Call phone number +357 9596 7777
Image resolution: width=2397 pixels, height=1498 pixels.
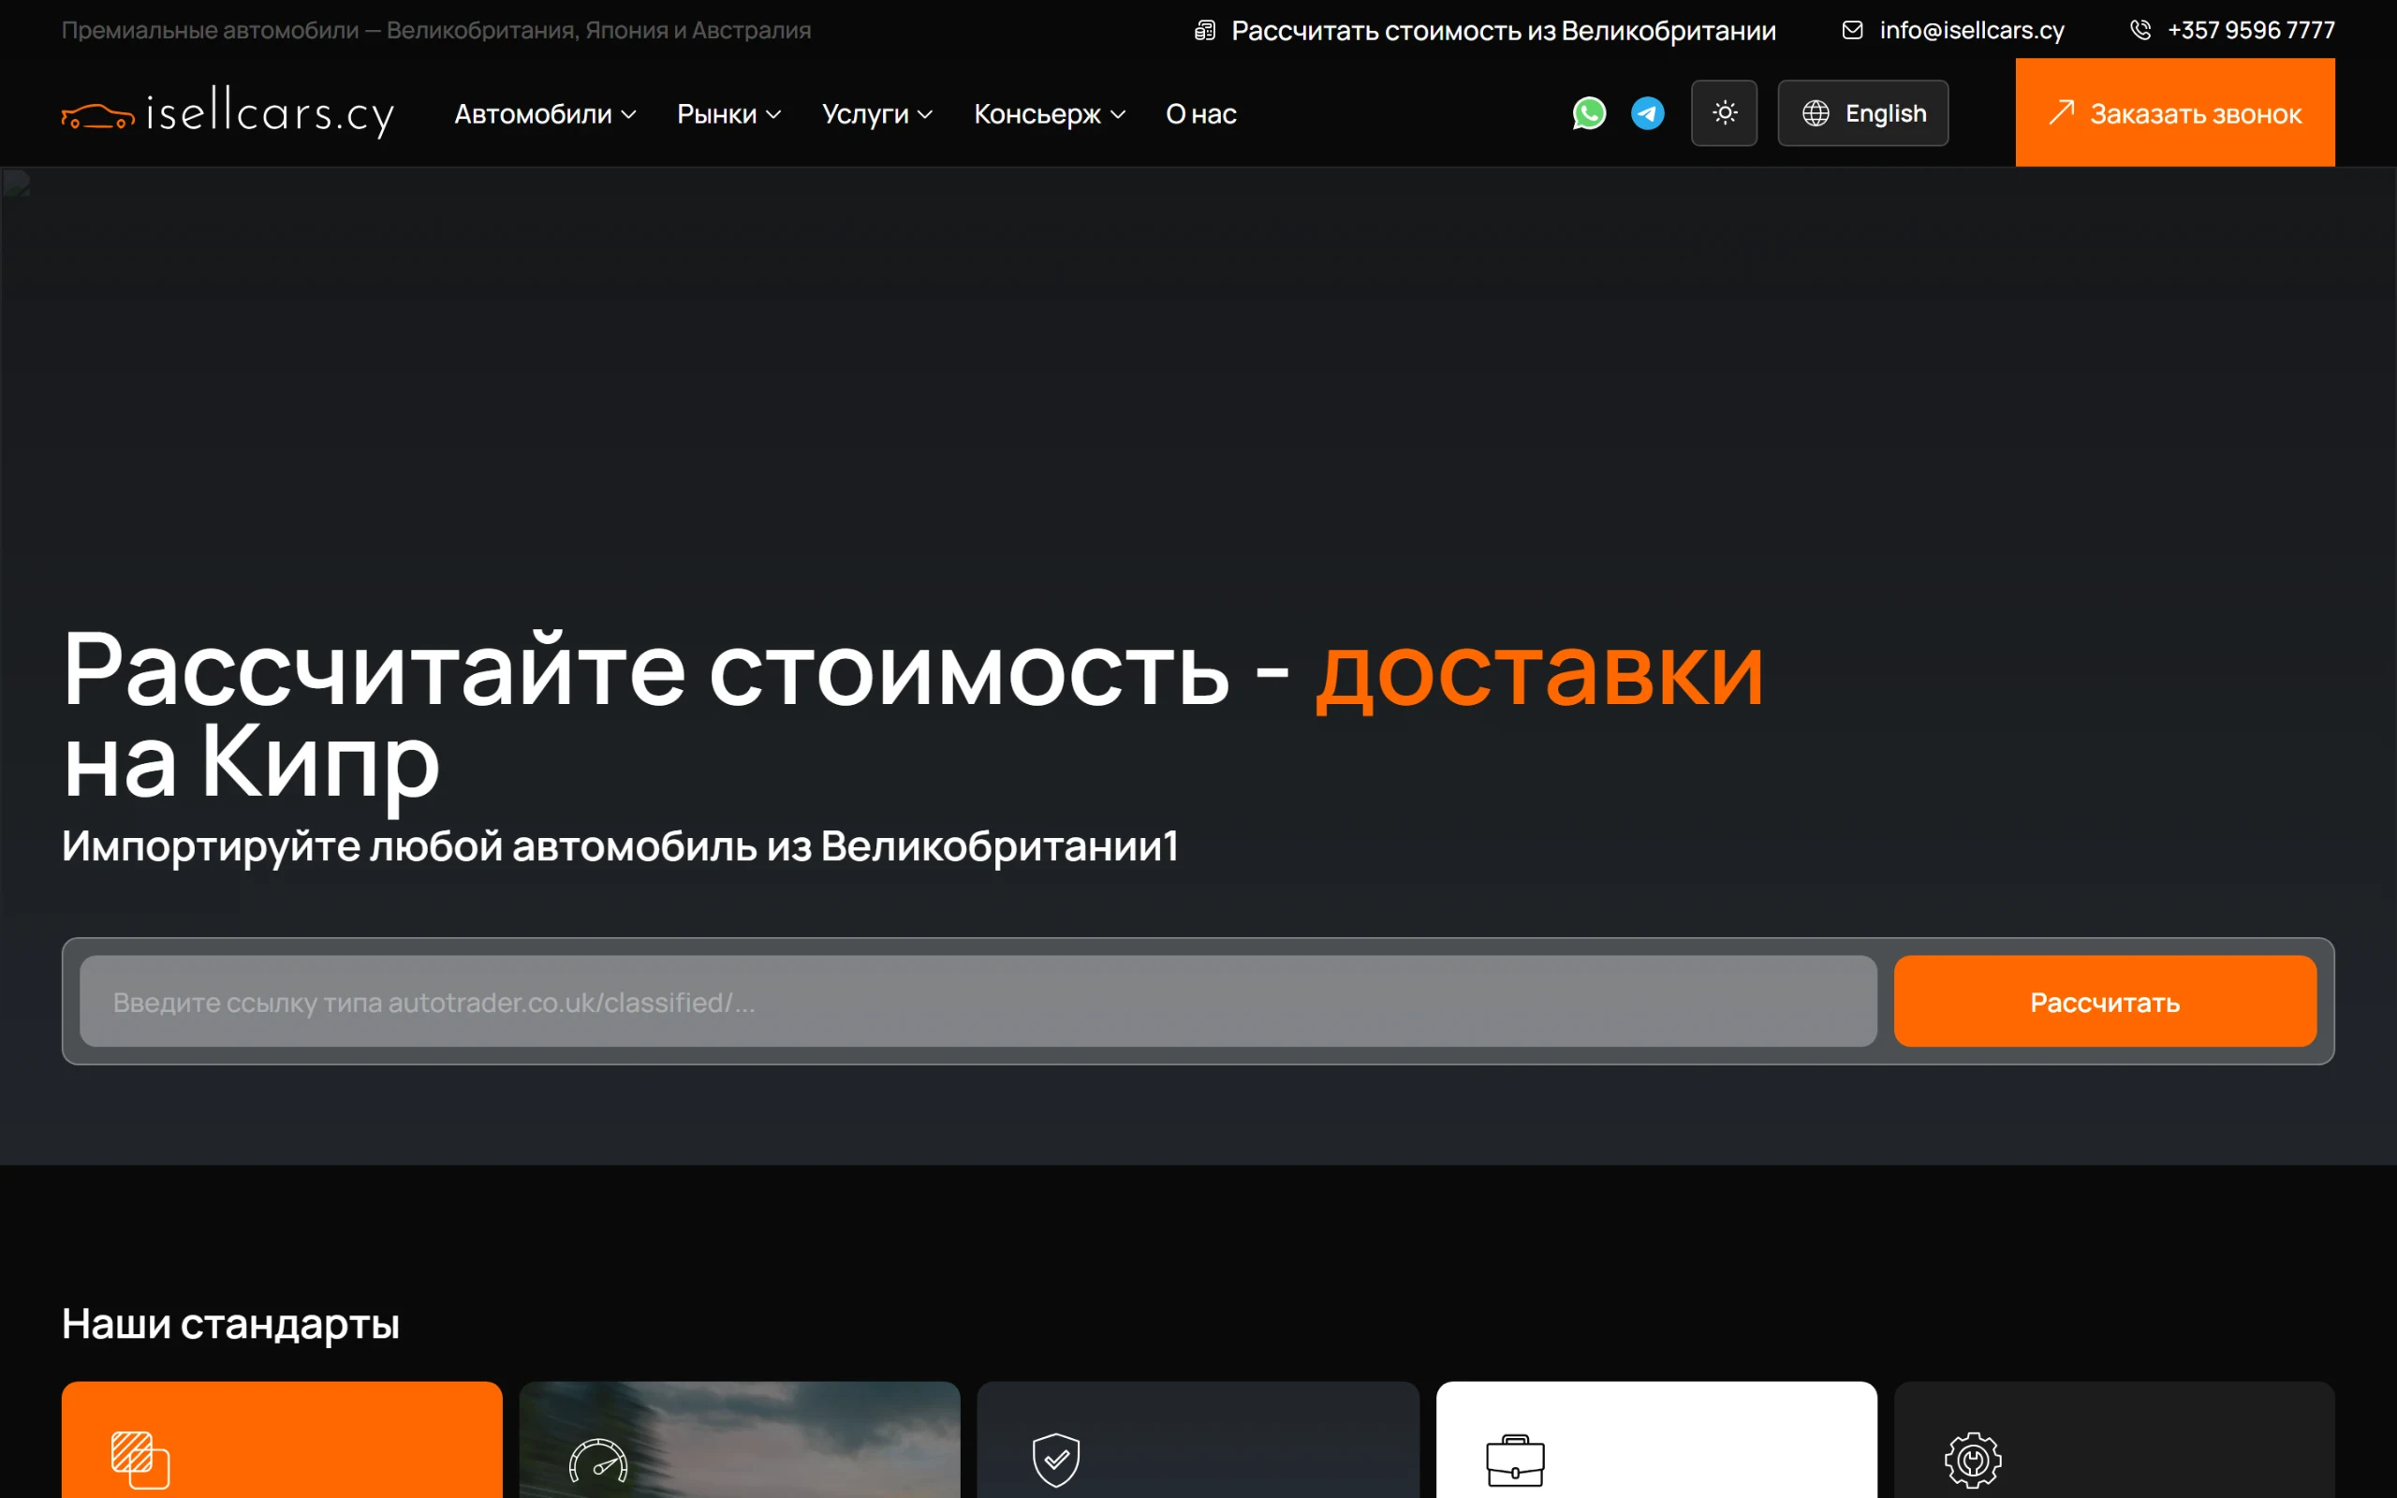[x=2231, y=31]
